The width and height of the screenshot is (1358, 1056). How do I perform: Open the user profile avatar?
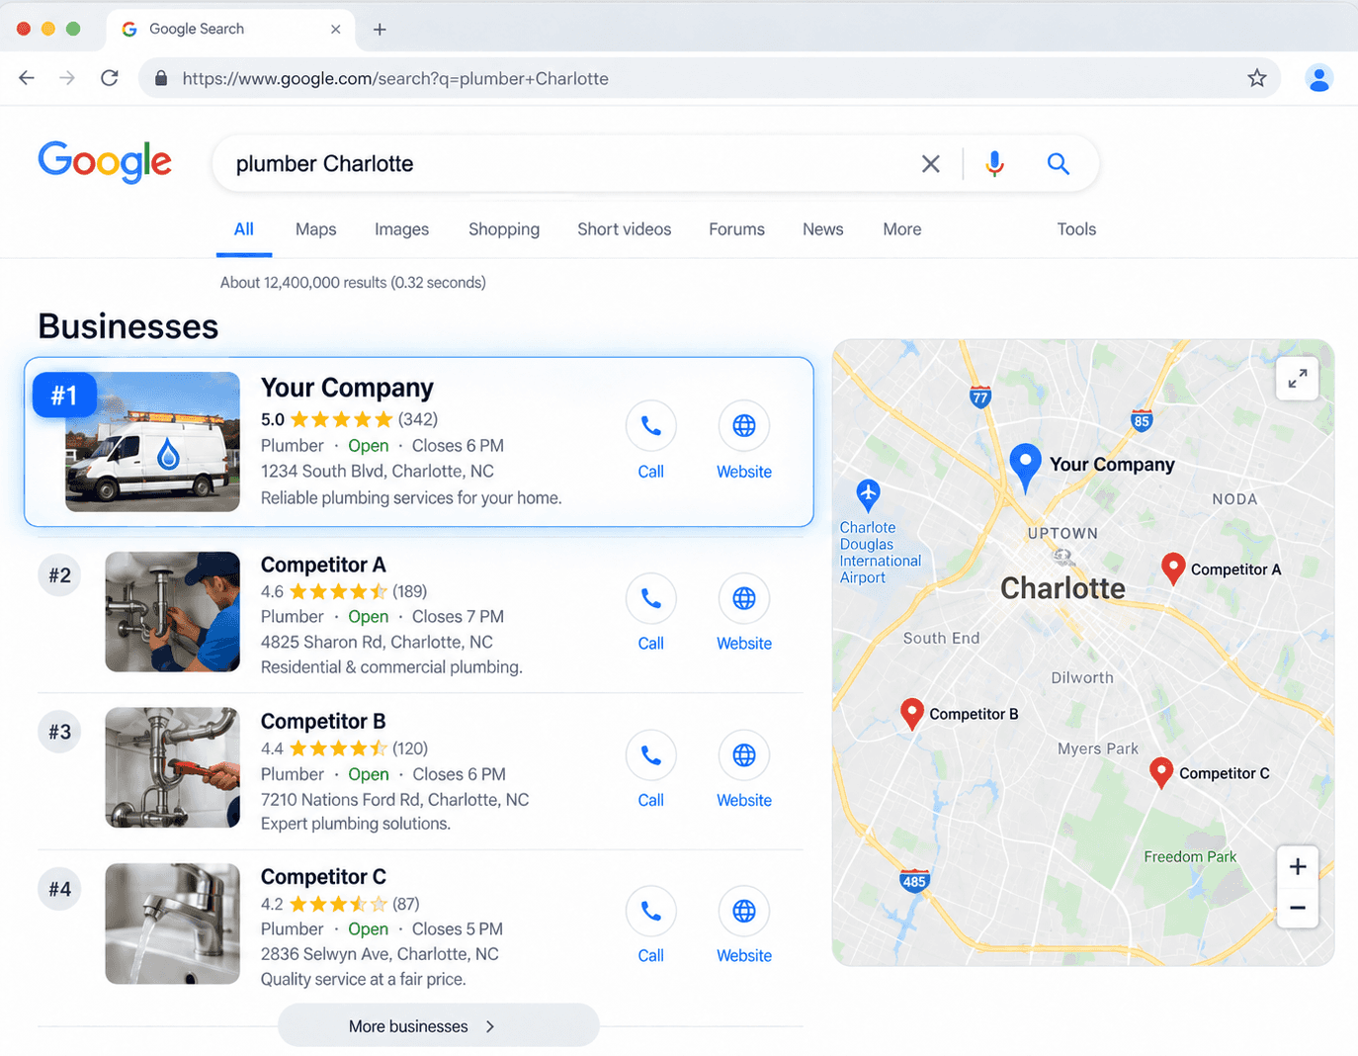(1318, 78)
